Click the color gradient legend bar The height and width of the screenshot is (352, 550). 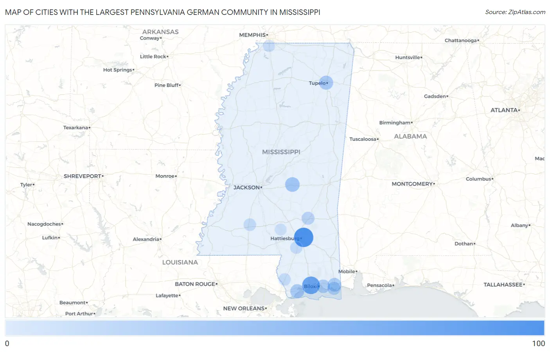pos(275,328)
